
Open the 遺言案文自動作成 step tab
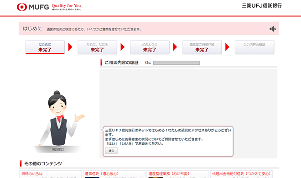tap(202, 47)
